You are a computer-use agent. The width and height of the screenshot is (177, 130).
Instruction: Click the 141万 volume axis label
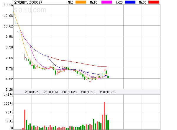(9, 95)
